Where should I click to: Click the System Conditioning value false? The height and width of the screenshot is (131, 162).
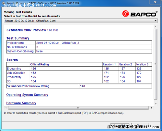[40, 51]
